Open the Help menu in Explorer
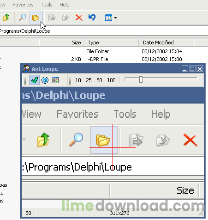The width and height of the screenshot is (208, 220). pos(65,5)
